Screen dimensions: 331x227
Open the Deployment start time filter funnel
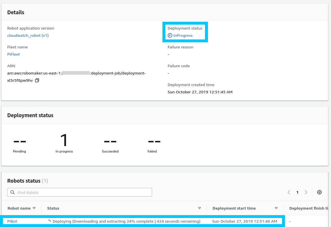point(277,208)
